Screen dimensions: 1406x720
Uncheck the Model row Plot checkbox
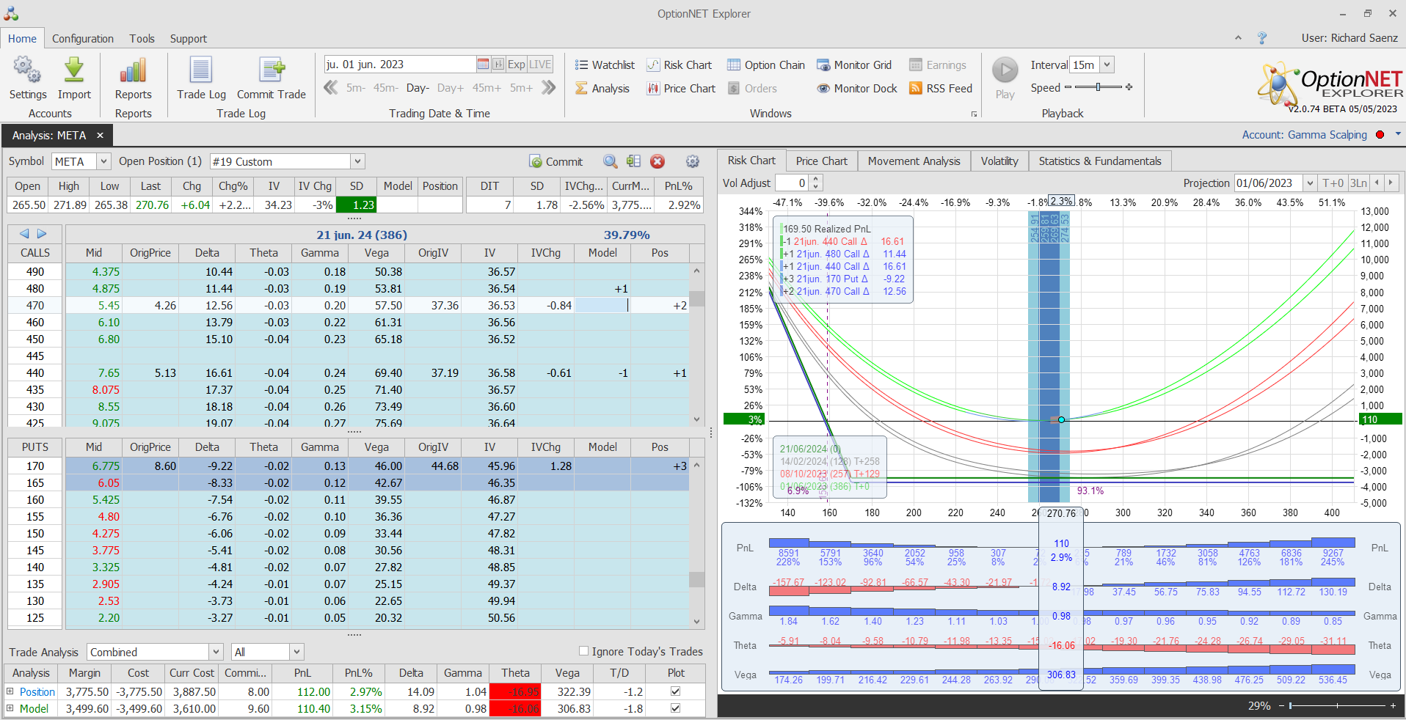pyautogui.click(x=675, y=708)
